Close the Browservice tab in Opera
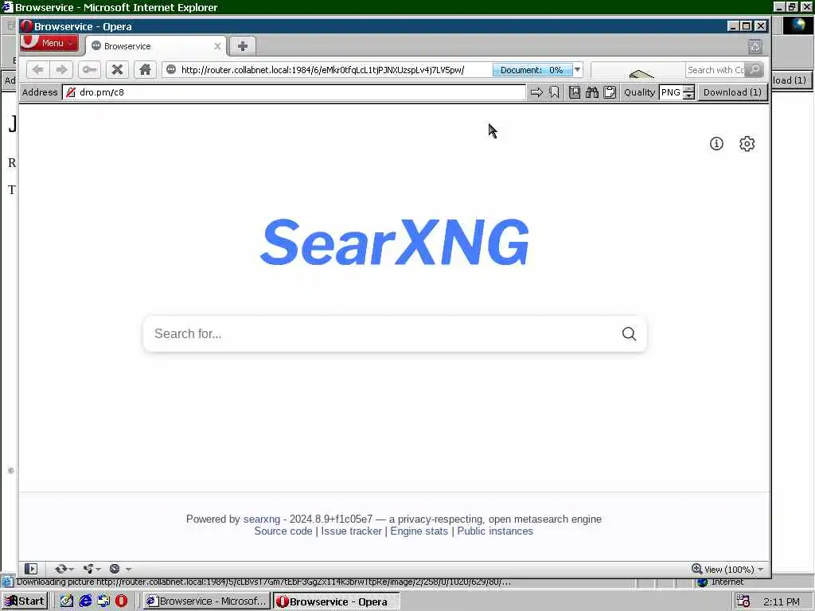 (217, 46)
